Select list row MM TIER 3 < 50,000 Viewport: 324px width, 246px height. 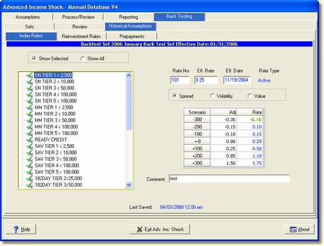[55, 121]
